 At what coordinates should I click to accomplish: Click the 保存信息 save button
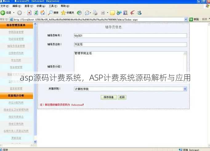point(109,97)
